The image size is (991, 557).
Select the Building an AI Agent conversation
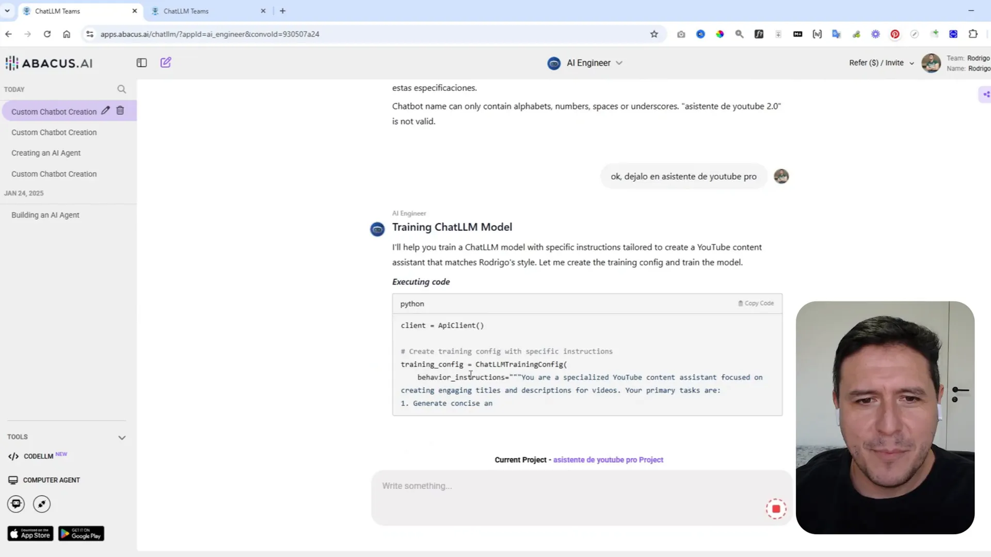[x=45, y=215]
